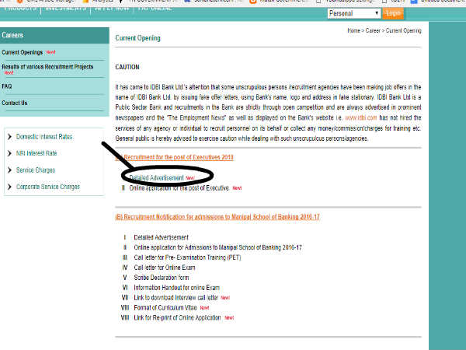This screenshot has height=350, width=466.
Task: Open the Scribe Declaration form link
Action: 162,278
